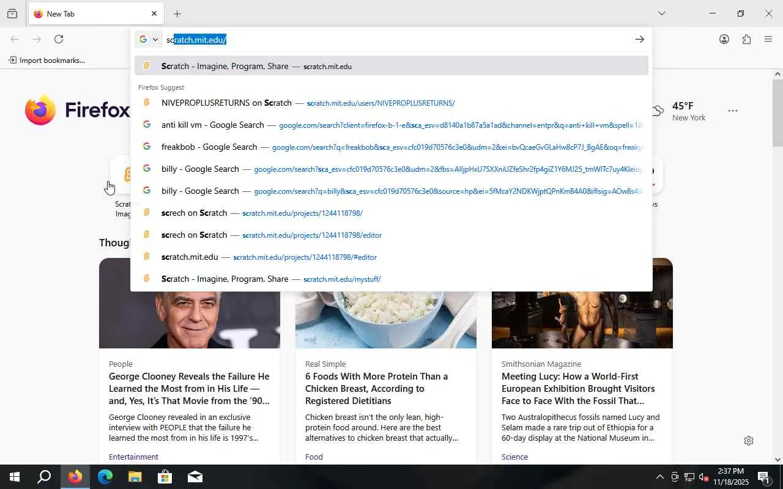Open the Food topic link
The image size is (783, 489).
314,457
